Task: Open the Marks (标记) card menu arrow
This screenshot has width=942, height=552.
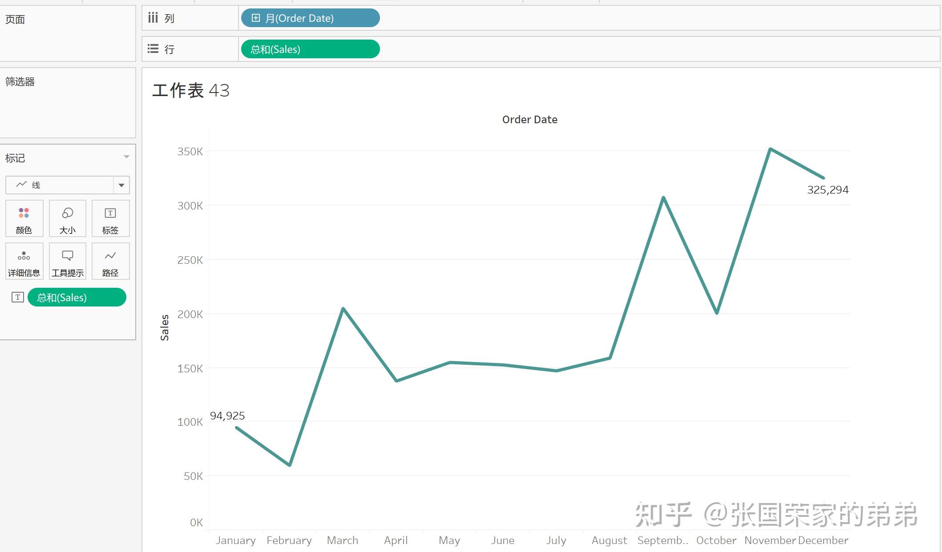Action: pyautogui.click(x=126, y=157)
